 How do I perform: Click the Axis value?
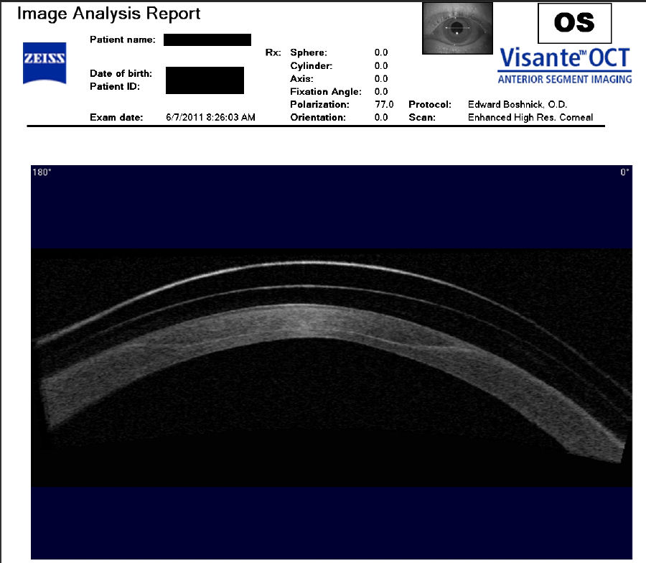click(x=381, y=79)
